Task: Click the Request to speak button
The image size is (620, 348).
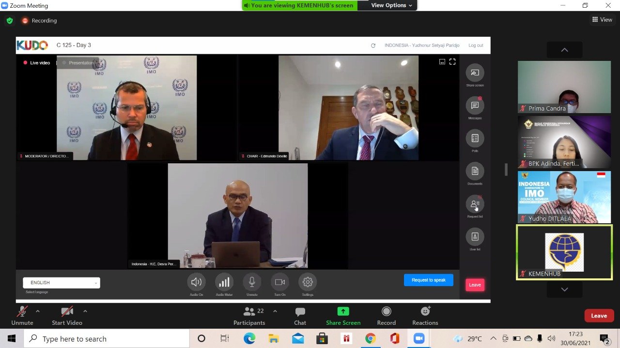Action: pyautogui.click(x=428, y=280)
